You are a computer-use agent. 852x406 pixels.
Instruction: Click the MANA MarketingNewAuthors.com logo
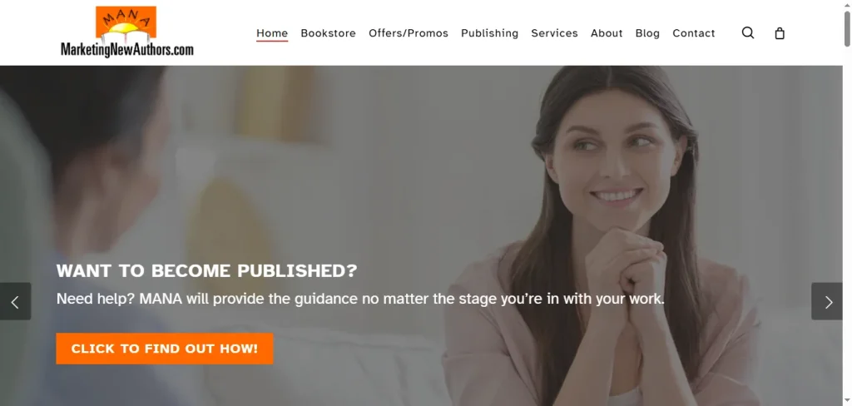tap(126, 31)
